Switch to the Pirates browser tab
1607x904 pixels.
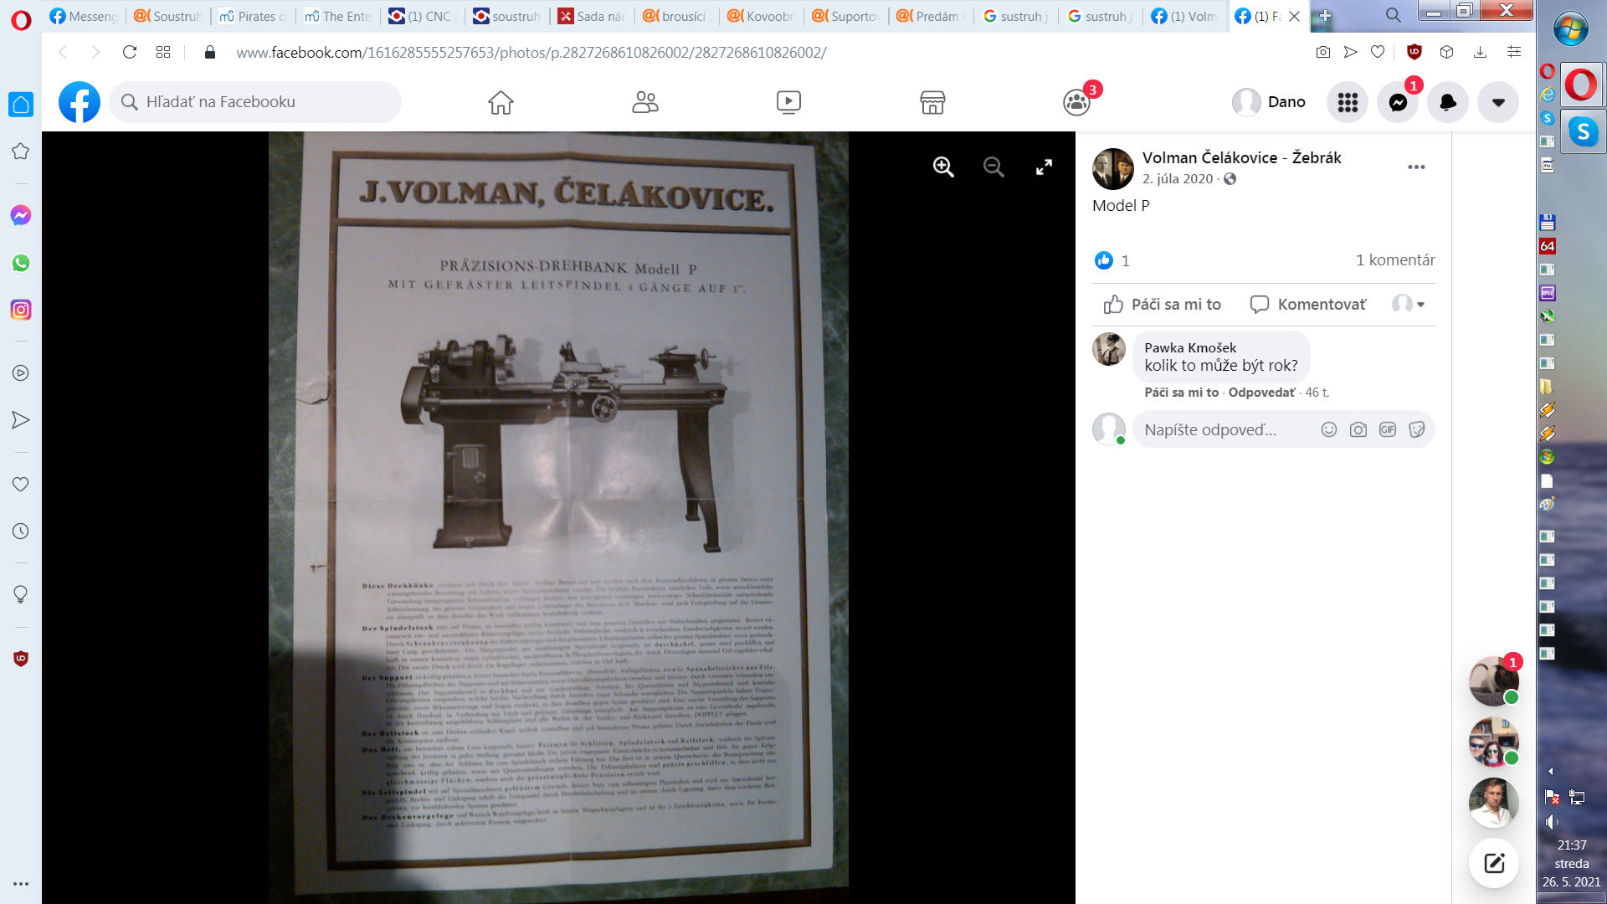coord(252,16)
